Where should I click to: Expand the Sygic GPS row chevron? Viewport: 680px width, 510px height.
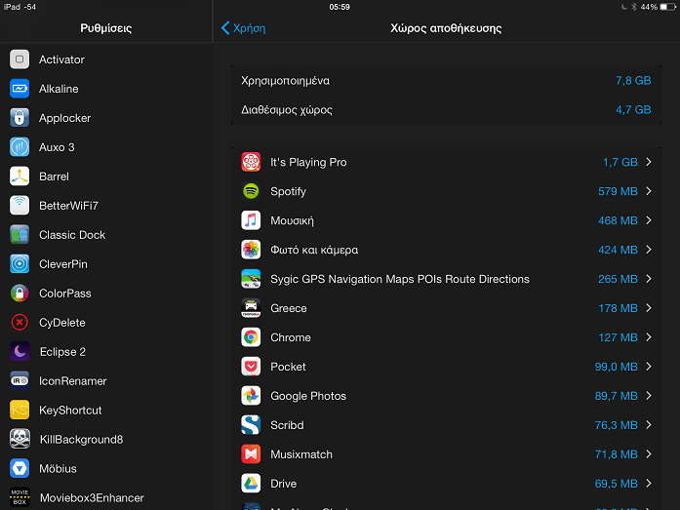click(649, 279)
